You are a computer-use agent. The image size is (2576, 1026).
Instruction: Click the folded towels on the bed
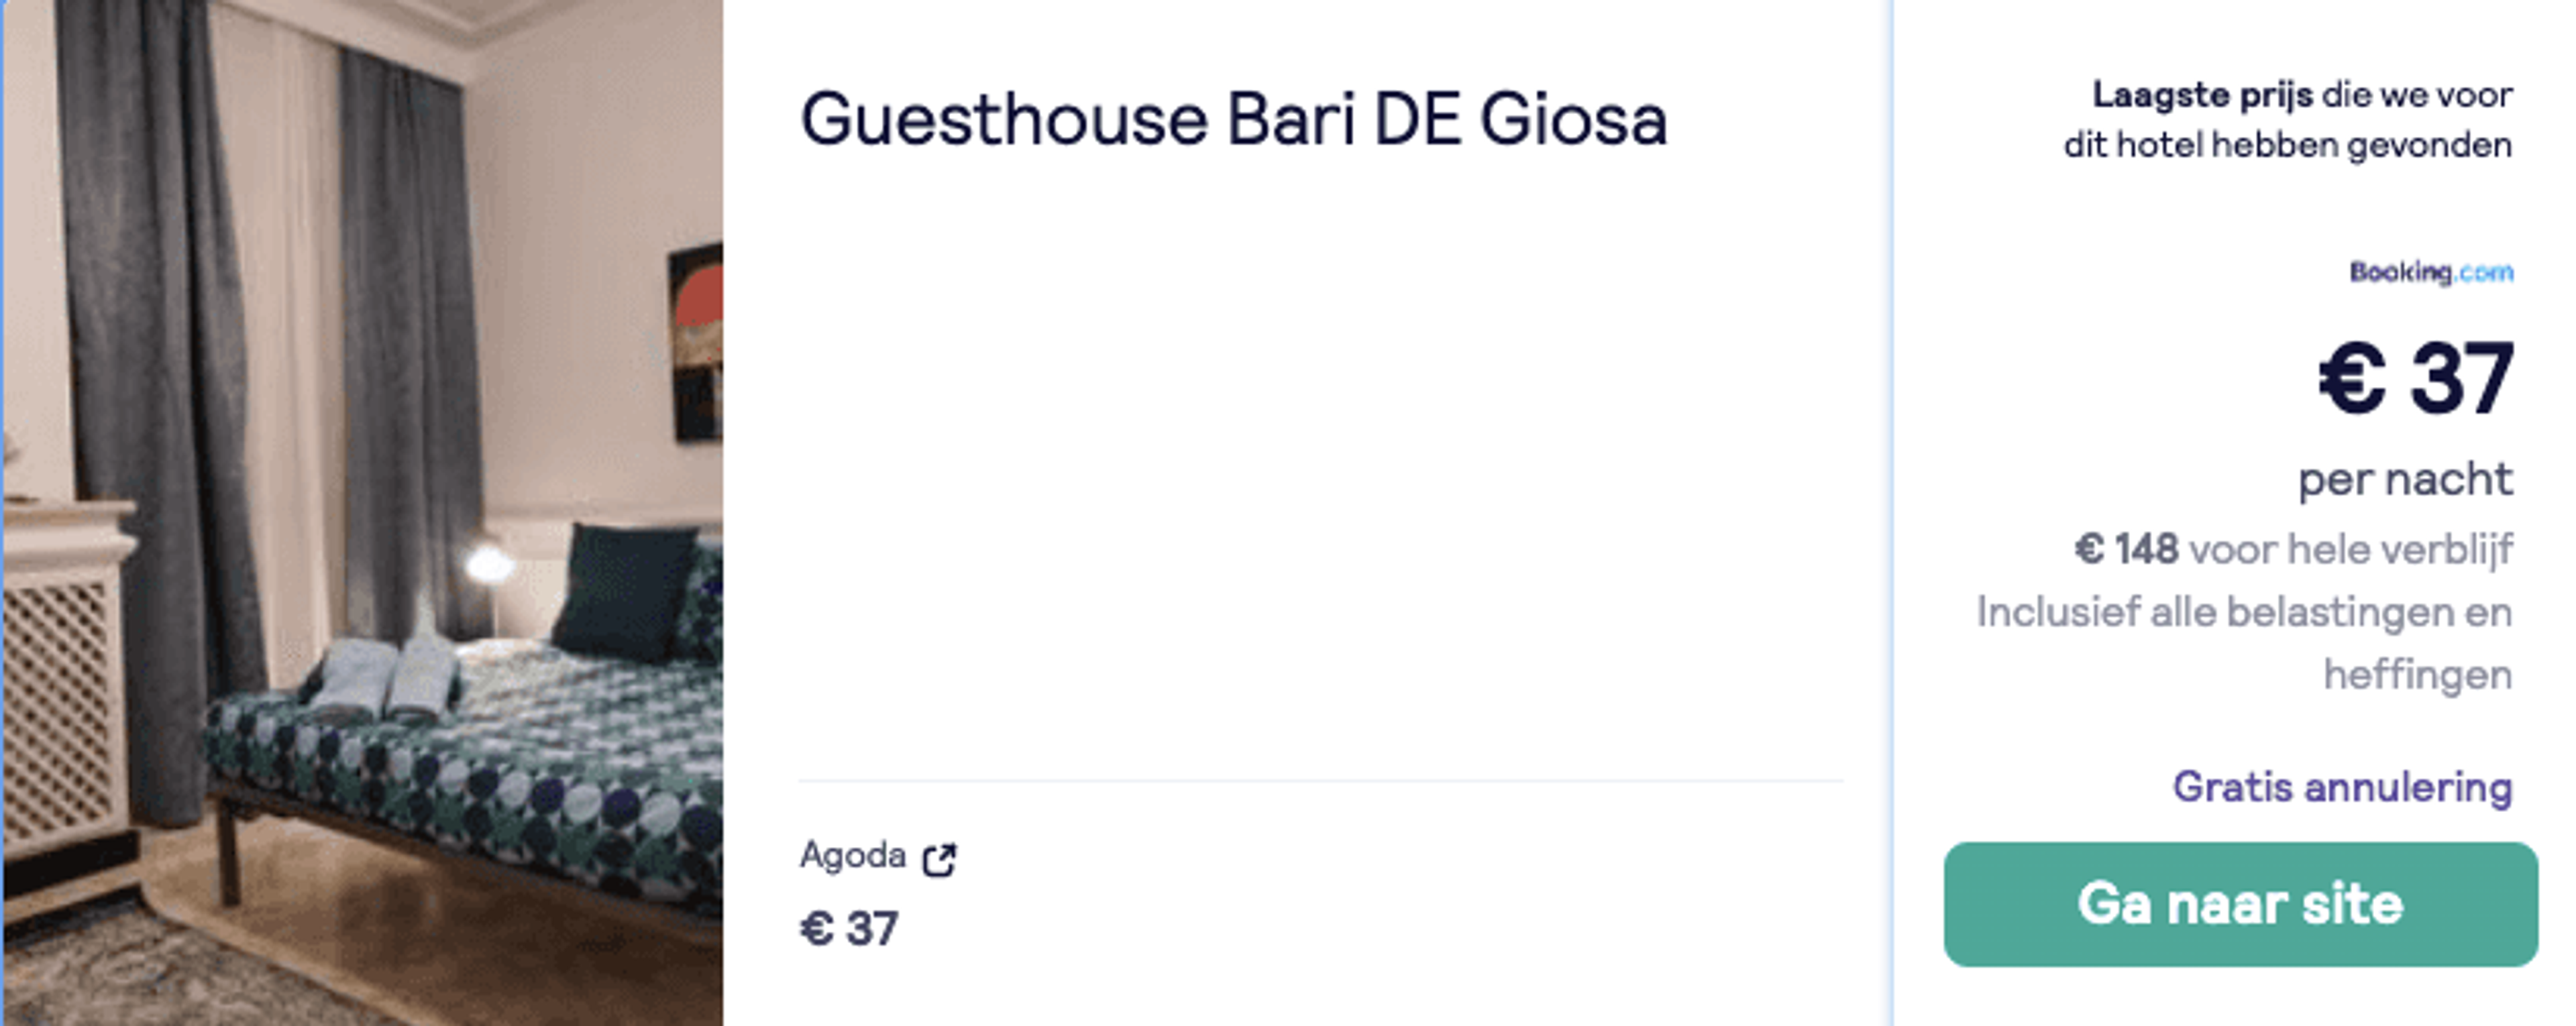[x=385, y=678]
